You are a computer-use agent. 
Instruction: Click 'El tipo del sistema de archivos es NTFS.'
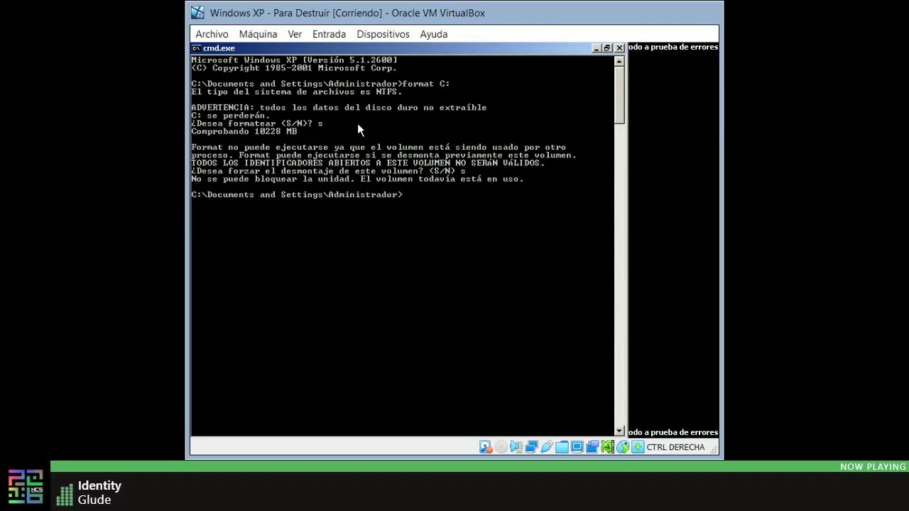[x=297, y=92]
